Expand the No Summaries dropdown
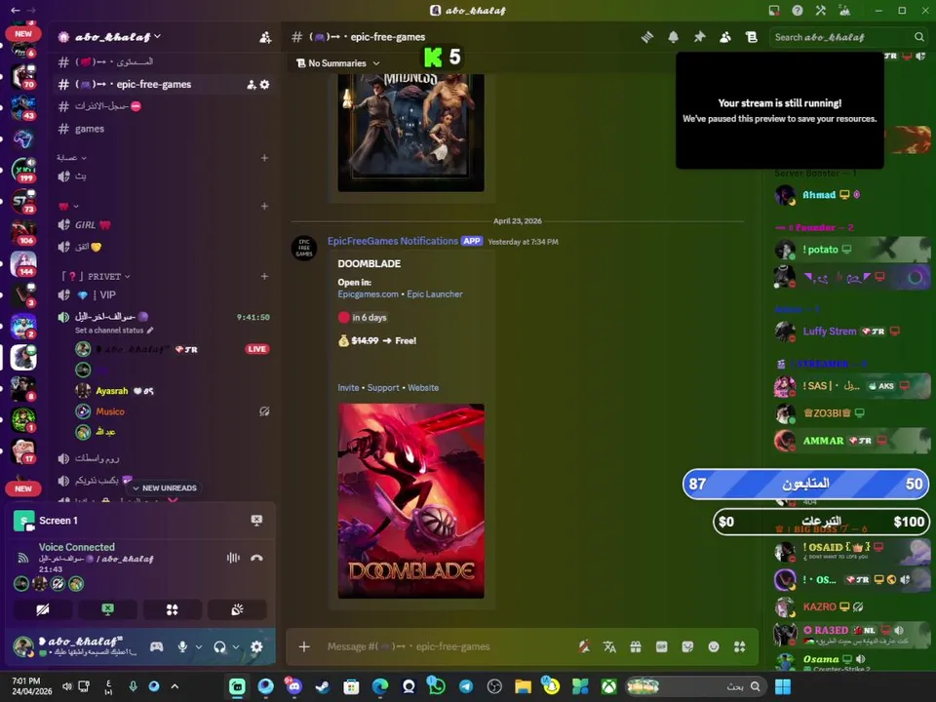Image resolution: width=936 pixels, height=702 pixels. (338, 62)
